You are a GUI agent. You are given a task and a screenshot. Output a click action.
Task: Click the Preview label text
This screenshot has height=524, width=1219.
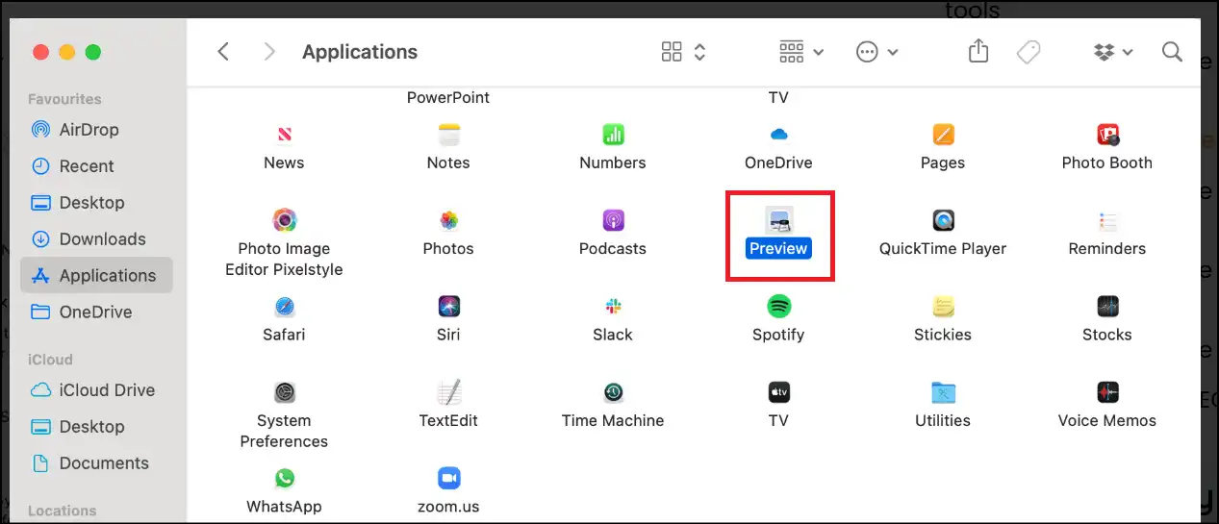coord(778,248)
